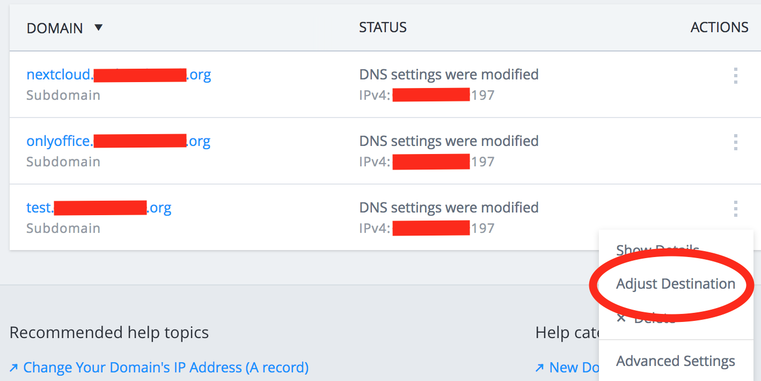This screenshot has width=761, height=381.
Task: Click the arrow icon before New Do help link
Action: coord(540,368)
